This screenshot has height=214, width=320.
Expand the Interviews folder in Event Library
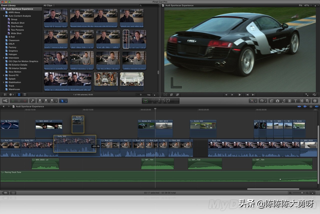[4, 58]
